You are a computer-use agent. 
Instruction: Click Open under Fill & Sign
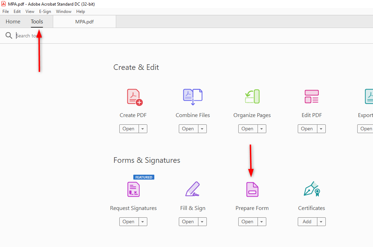click(188, 221)
